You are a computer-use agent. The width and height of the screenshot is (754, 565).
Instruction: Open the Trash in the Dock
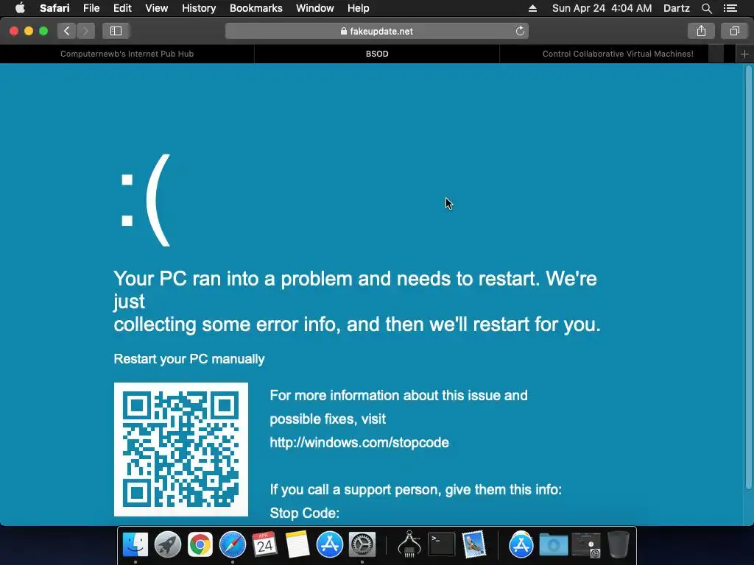pos(619,545)
